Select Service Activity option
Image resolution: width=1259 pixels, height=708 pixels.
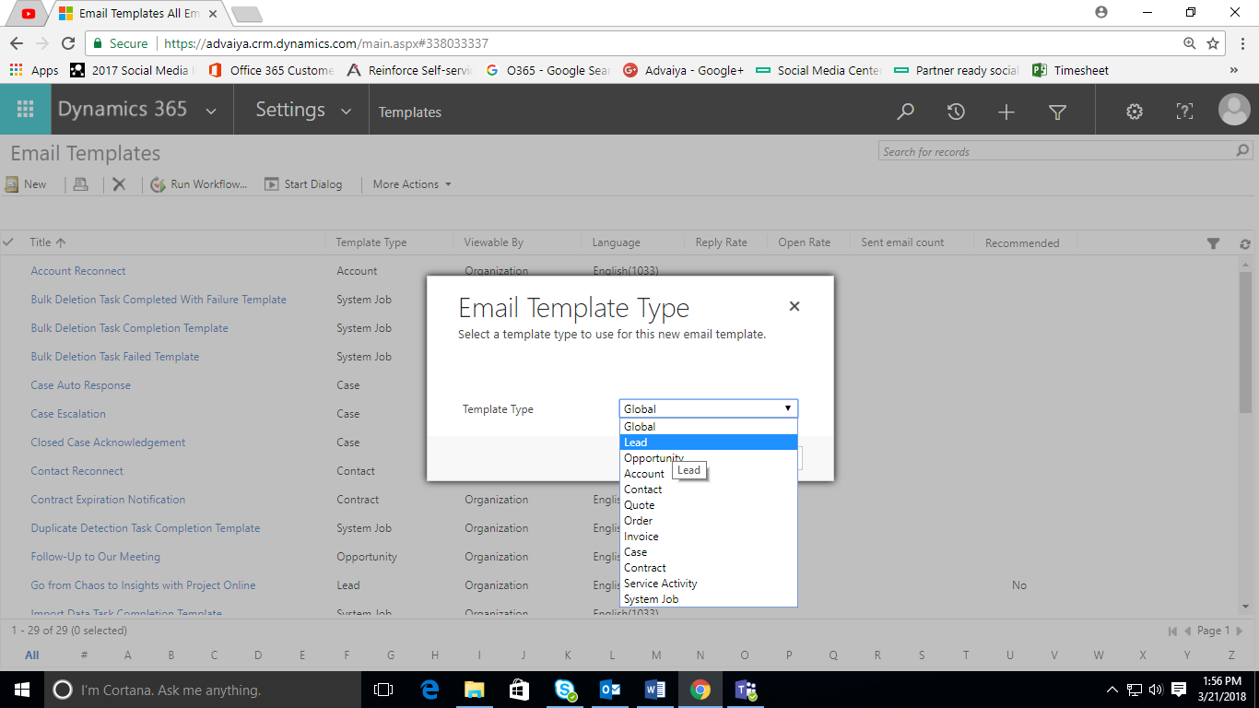tap(708, 584)
